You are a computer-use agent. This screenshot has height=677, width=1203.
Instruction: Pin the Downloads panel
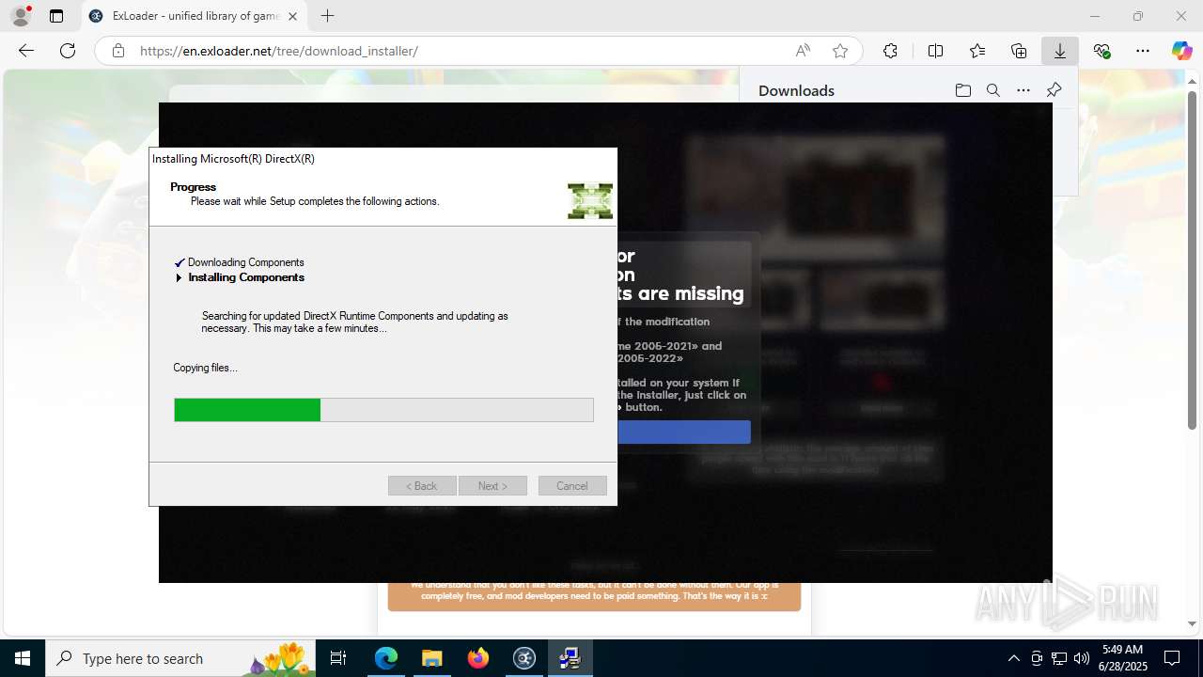point(1055,90)
